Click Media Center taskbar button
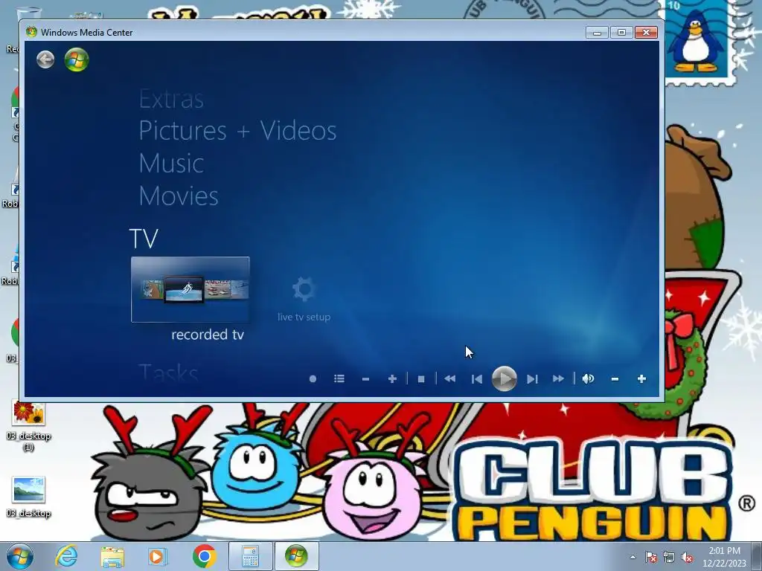The height and width of the screenshot is (571, 762). point(296,556)
